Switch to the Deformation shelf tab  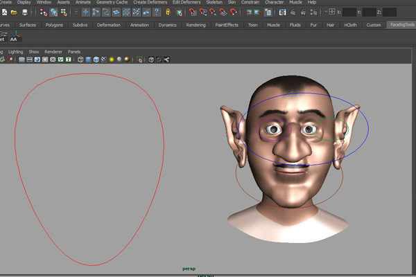tap(109, 25)
